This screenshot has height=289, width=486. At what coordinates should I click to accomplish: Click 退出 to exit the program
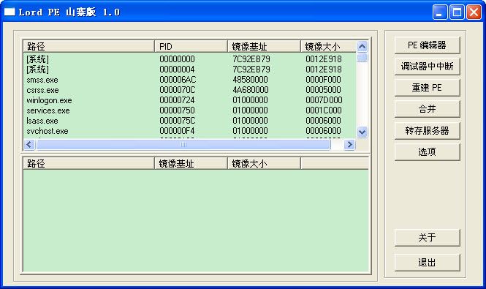click(427, 263)
